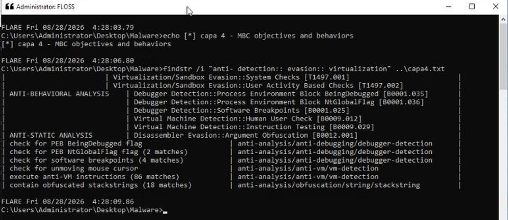
Task: Click the title bar text Administrator: FLOSS
Action: tap(45, 7)
